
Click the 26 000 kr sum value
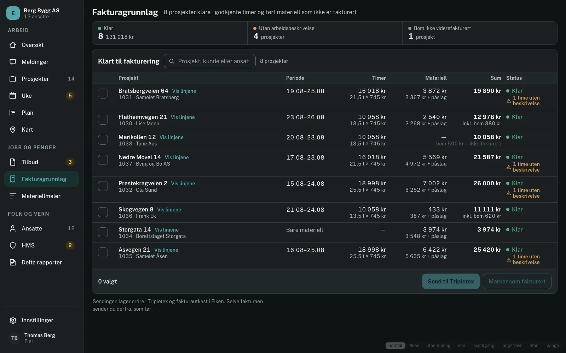[x=487, y=183]
